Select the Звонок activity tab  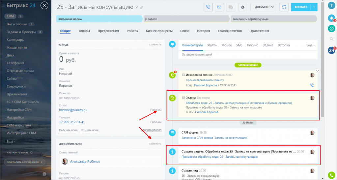coord(226,45)
